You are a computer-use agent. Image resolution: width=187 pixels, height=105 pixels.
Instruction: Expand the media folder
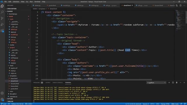(12, 45)
